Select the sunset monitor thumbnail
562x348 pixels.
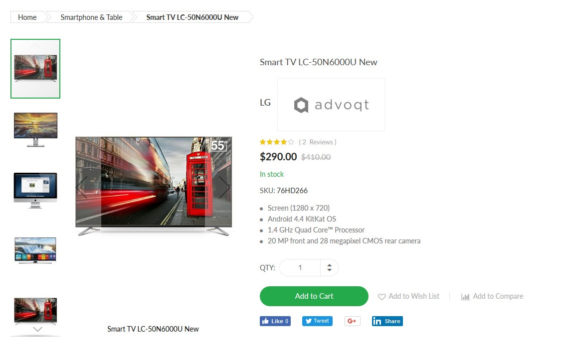click(35, 129)
